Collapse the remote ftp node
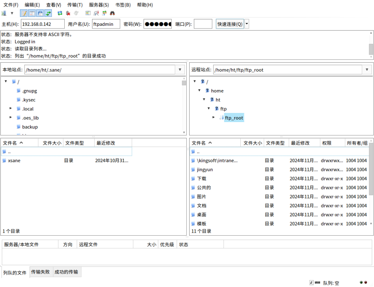374x287 pixels. pos(209,109)
